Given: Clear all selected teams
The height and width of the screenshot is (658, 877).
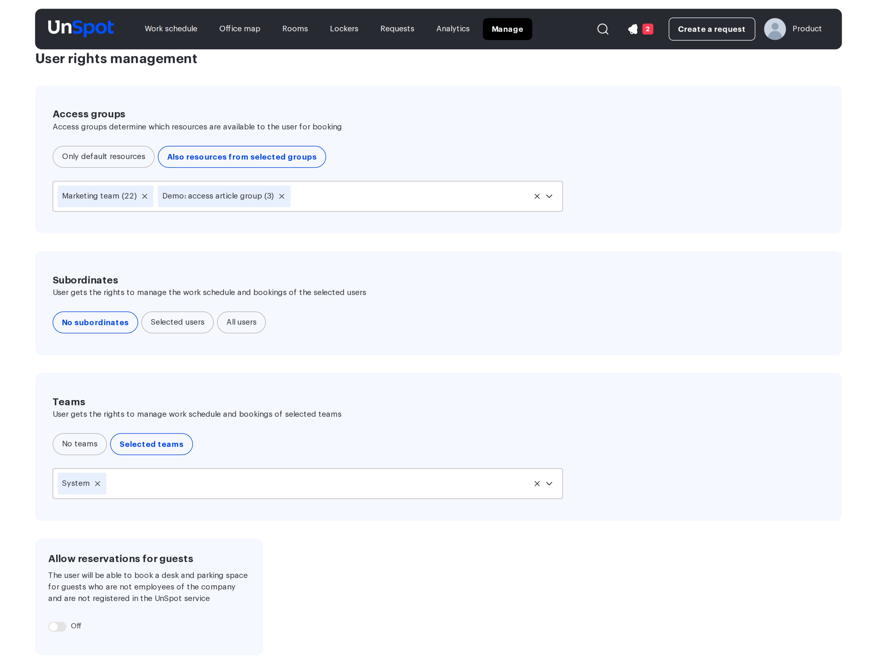Looking at the screenshot, I should point(537,484).
